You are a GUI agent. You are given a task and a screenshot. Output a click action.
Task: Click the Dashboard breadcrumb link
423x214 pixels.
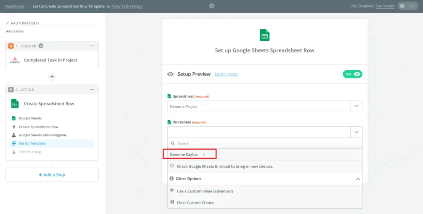pos(15,6)
